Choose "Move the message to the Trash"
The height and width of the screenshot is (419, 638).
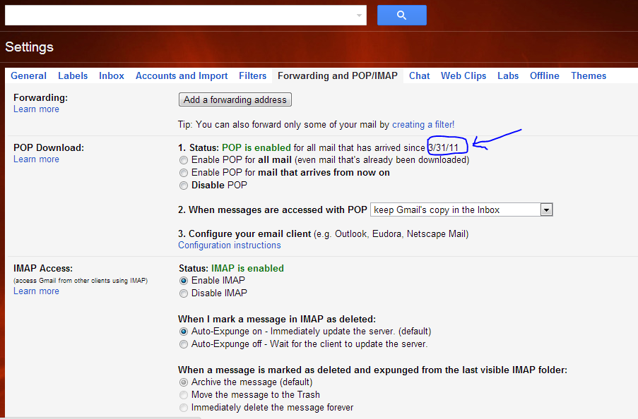coord(184,394)
